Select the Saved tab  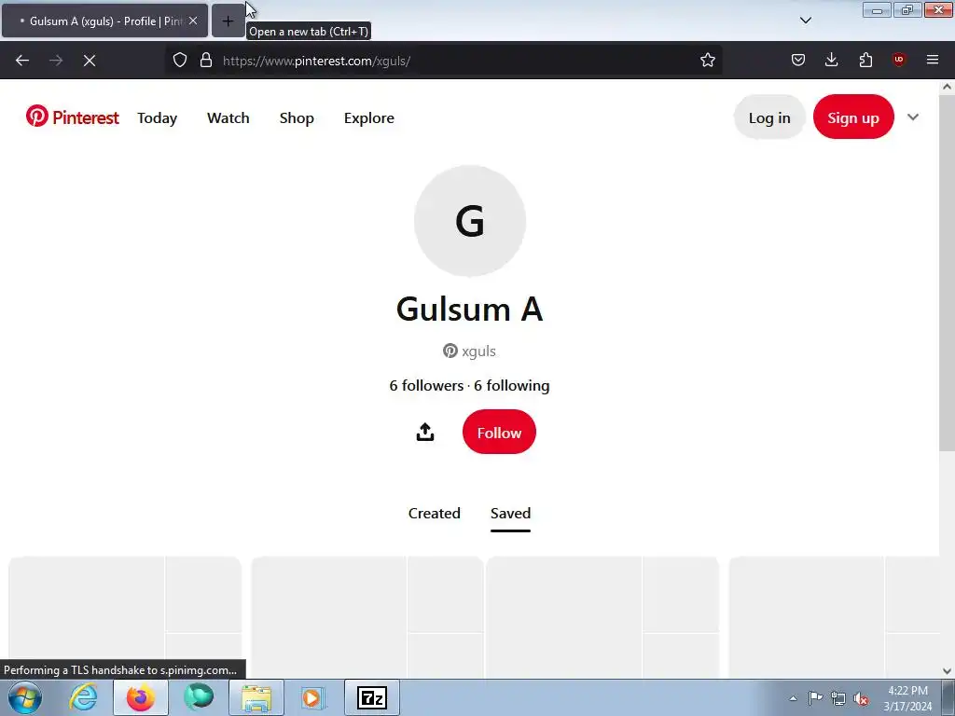510,514
